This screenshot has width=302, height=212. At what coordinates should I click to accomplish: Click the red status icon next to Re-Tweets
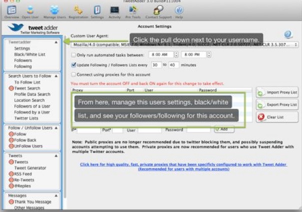(12, 180)
